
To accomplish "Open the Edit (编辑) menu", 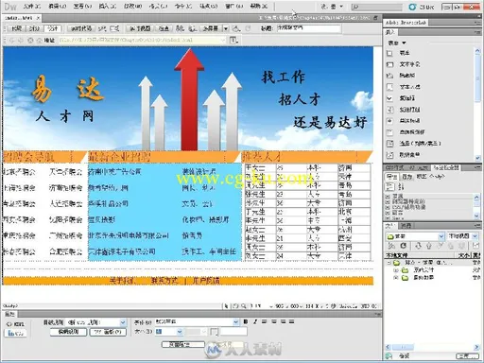I will [57, 6].
